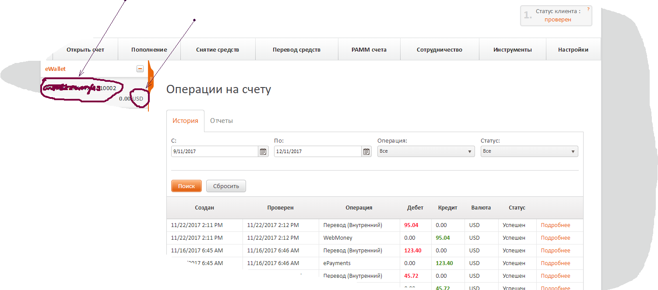Open Подробнее for debit 95.04 transfer
Screen dimensions: 658x290
click(x=555, y=225)
